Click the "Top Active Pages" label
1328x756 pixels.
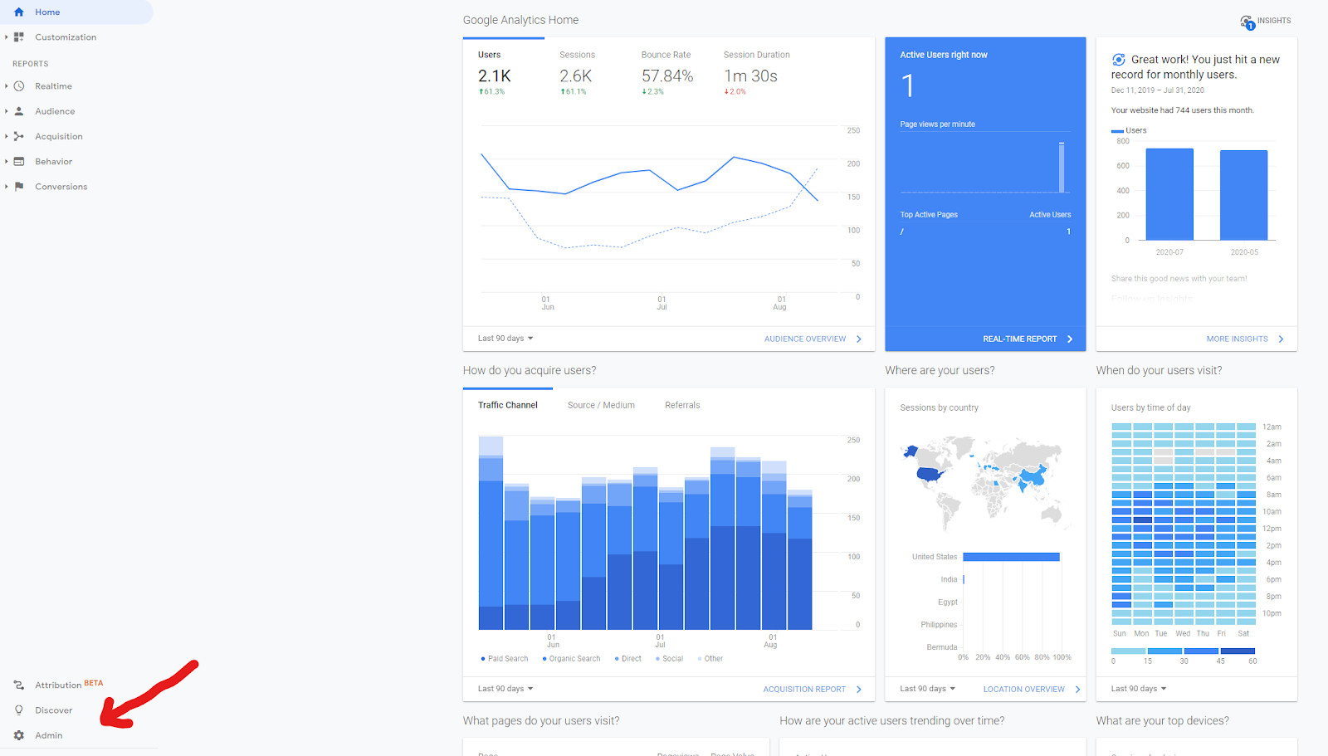929,215
